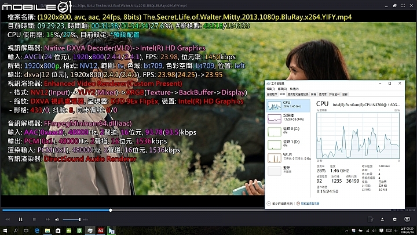This screenshot has height=235, width=417.
Task: Select Wi-Fi in Task Manager sidebar
Action: pos(288,157)
